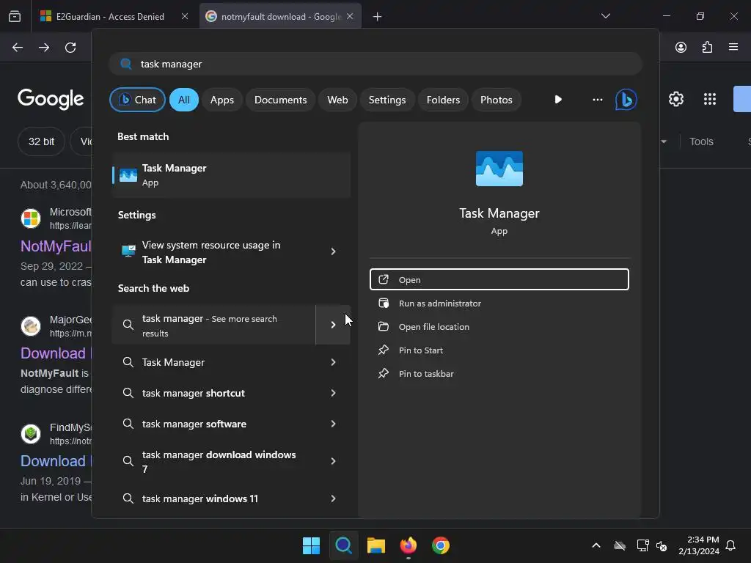The image size is (751, 563).
Task: Close the E2Guardian Access Denied tab
Action: point(185,16)
